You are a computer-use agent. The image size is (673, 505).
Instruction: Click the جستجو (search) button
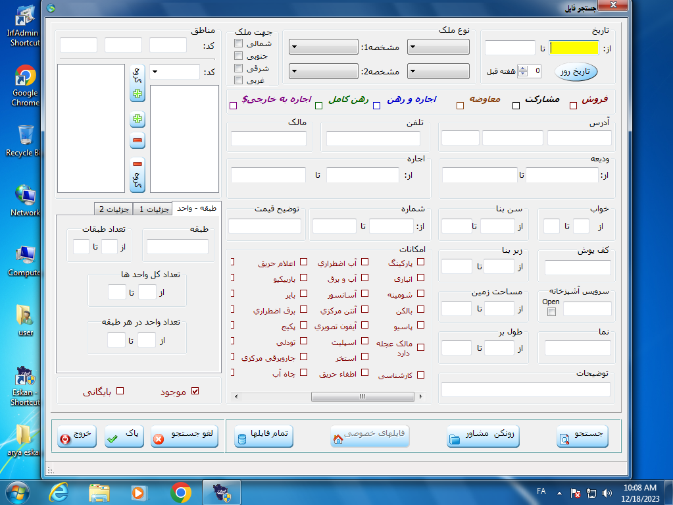tap(582, 436)
